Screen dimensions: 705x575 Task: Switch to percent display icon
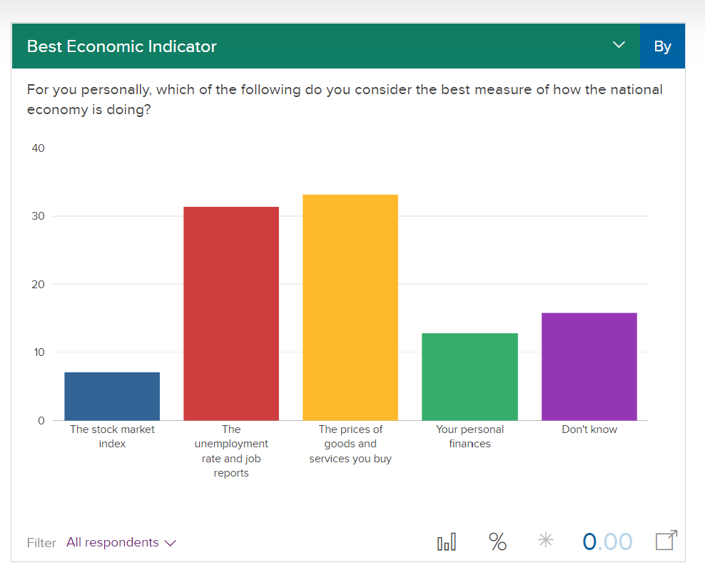[x=497, y=542]
